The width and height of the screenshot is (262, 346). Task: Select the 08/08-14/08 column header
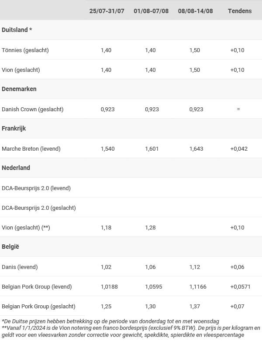coord(196,11)
